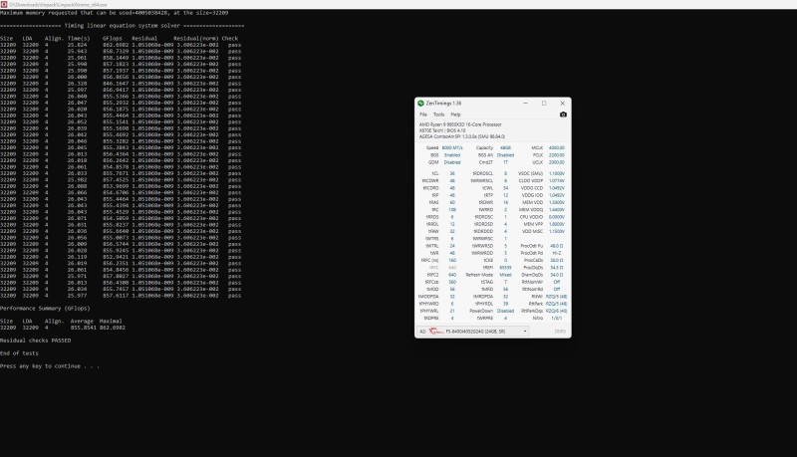Screen dimensions: 797x457
Task: Click the RttPark label
Action: tap(536, 304)
